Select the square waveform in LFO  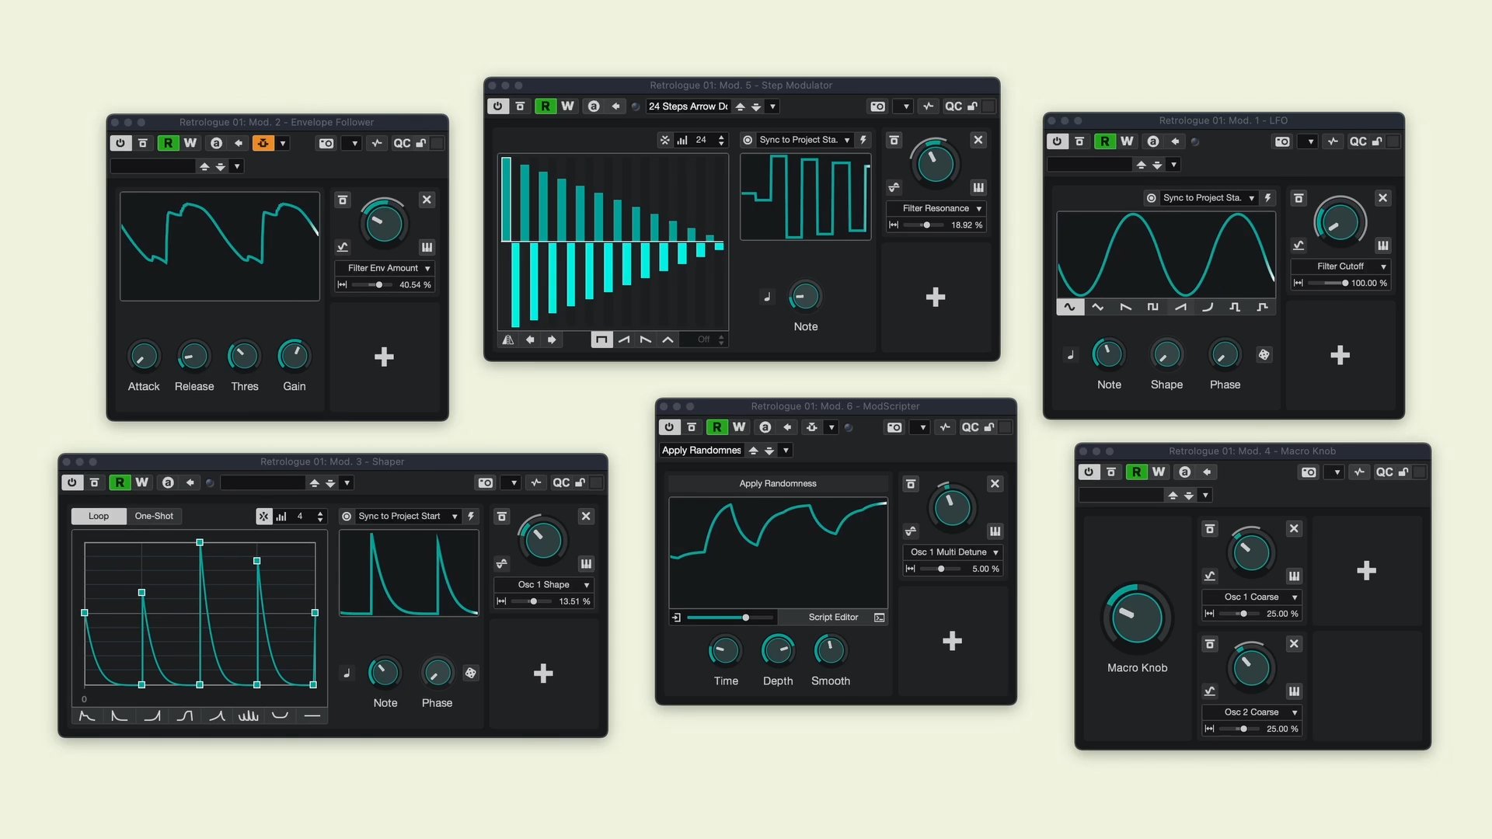pyautogui.click(x=1152, y=307)
